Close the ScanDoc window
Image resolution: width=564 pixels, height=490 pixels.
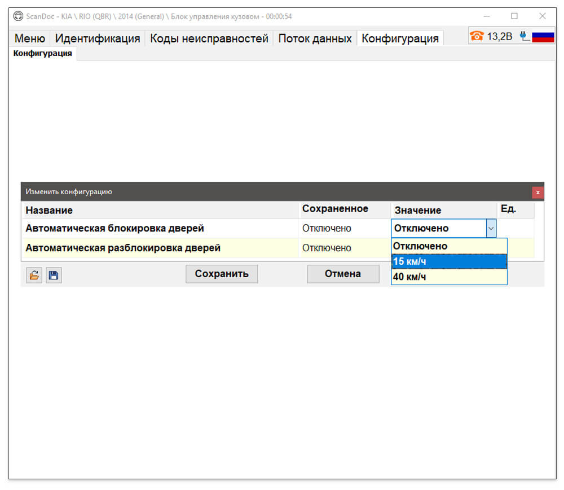543,16
